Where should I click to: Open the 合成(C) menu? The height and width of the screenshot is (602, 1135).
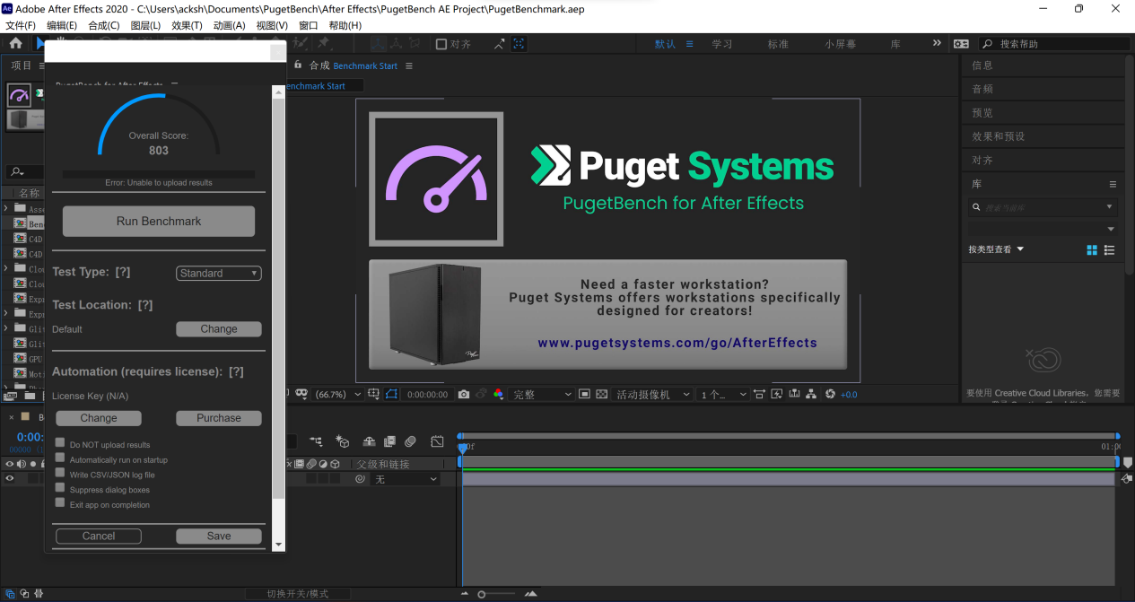pyautogui.click(x=104, y=25)
